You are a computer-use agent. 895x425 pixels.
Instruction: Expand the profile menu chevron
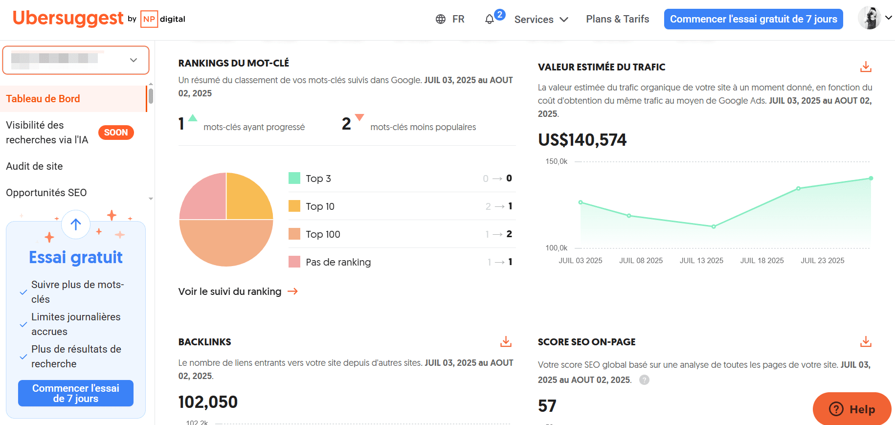[889, 18]
